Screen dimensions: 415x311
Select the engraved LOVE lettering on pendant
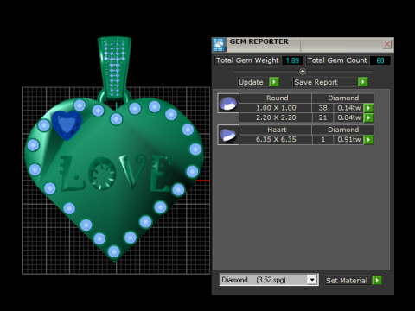[x=115, y=173]
